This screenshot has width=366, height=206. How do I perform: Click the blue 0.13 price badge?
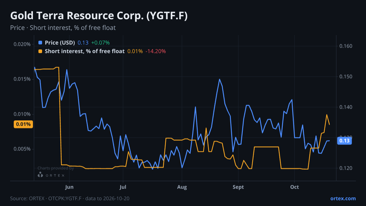(344, 141)
